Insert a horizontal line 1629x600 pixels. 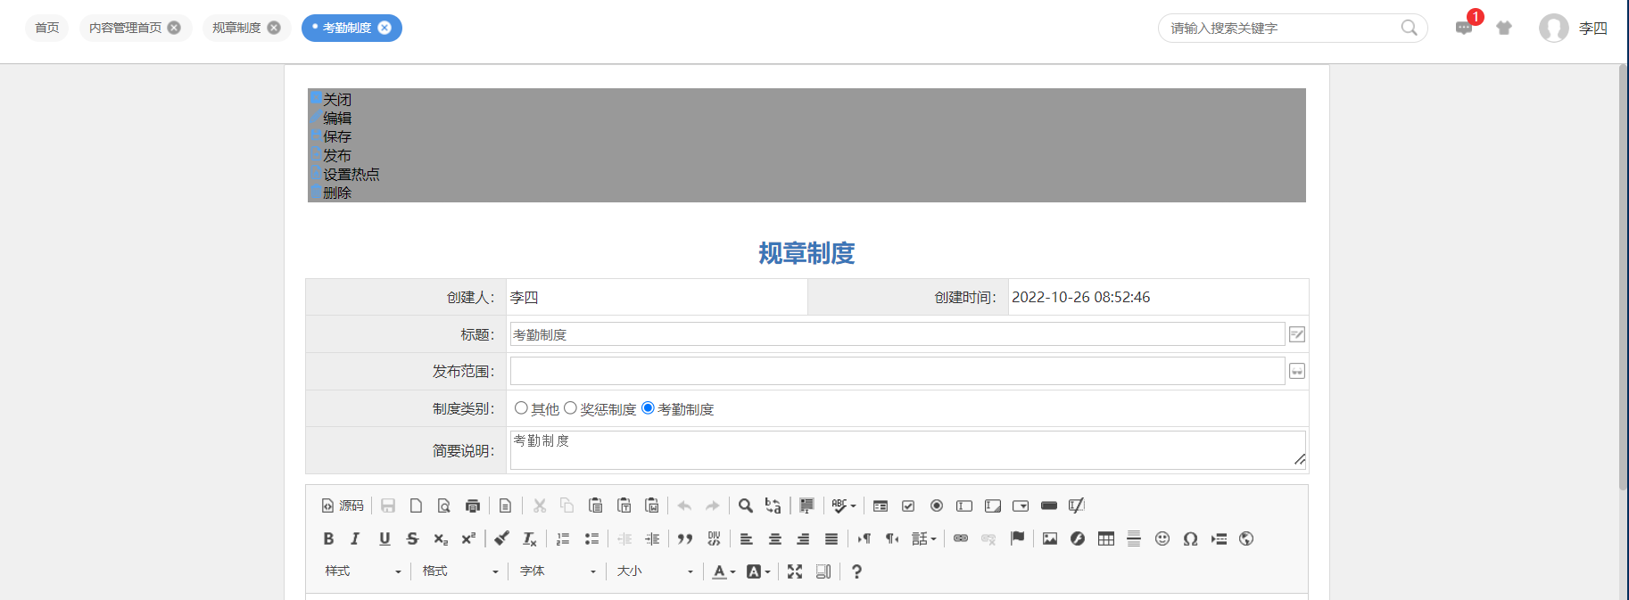click(x=1134, y=538)
